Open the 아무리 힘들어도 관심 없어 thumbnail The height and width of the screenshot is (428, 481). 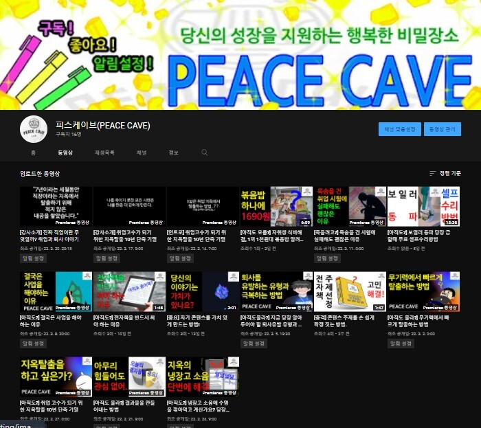pos(129,376)
